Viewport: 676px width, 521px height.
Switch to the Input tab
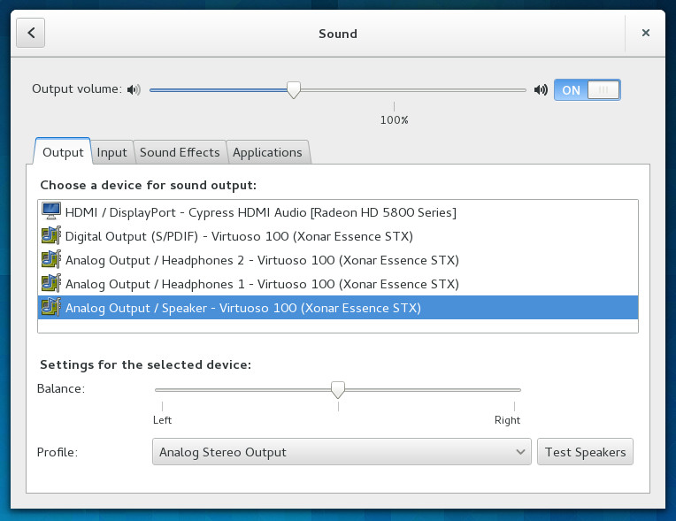pos(112,152)
